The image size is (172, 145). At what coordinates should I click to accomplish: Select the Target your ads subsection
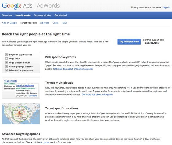[x=28, y=23]
